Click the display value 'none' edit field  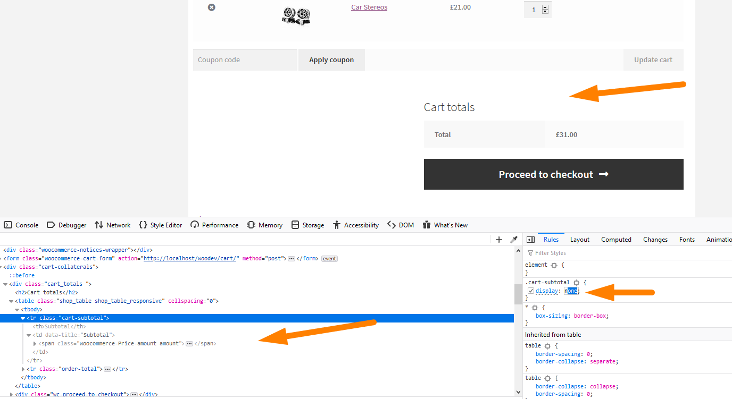(571, 291)
